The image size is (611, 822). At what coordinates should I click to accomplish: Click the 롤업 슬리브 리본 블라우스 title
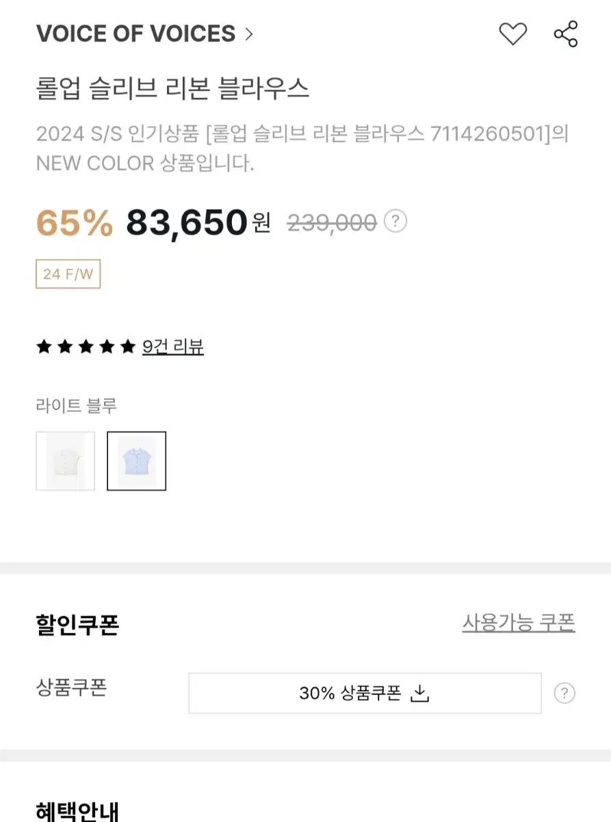pyautogui.click(x=173, y=88)
